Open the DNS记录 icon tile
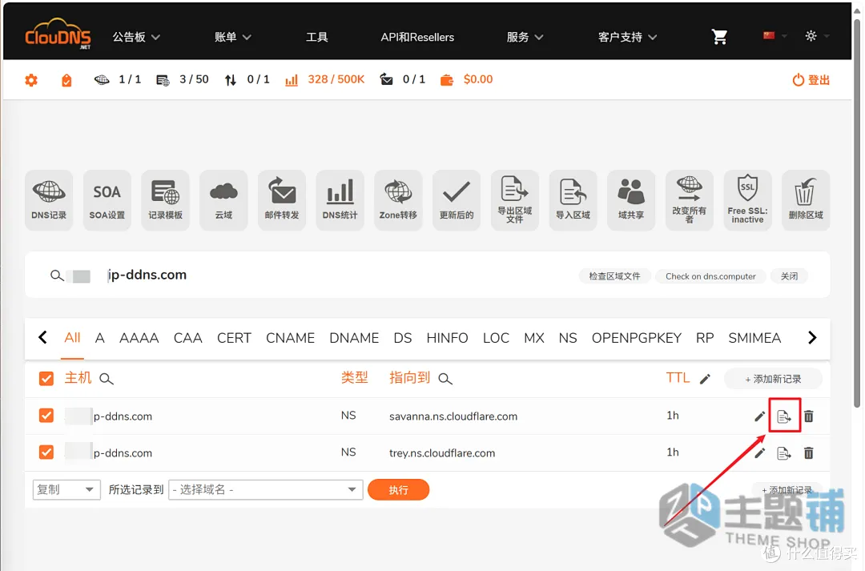This screenshot has height=571, width=865. pyautogui.click(x=49, y=199)
